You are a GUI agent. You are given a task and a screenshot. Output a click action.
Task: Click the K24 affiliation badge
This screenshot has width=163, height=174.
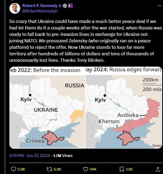(x=70, y=6)
